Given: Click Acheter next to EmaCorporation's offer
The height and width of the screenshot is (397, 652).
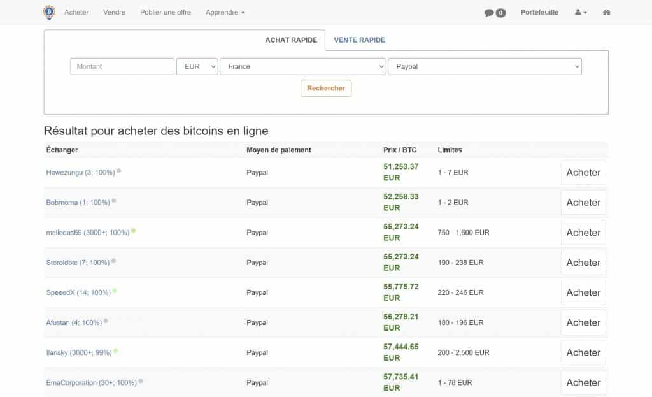Looking at the screenshot, I should [x=583, y=382].
